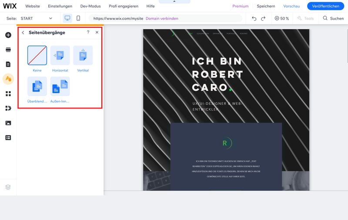Screen dimensions: 348x220
Task: Open the layers icon at sidebar bottom
Action: click(x=8, y=187)
